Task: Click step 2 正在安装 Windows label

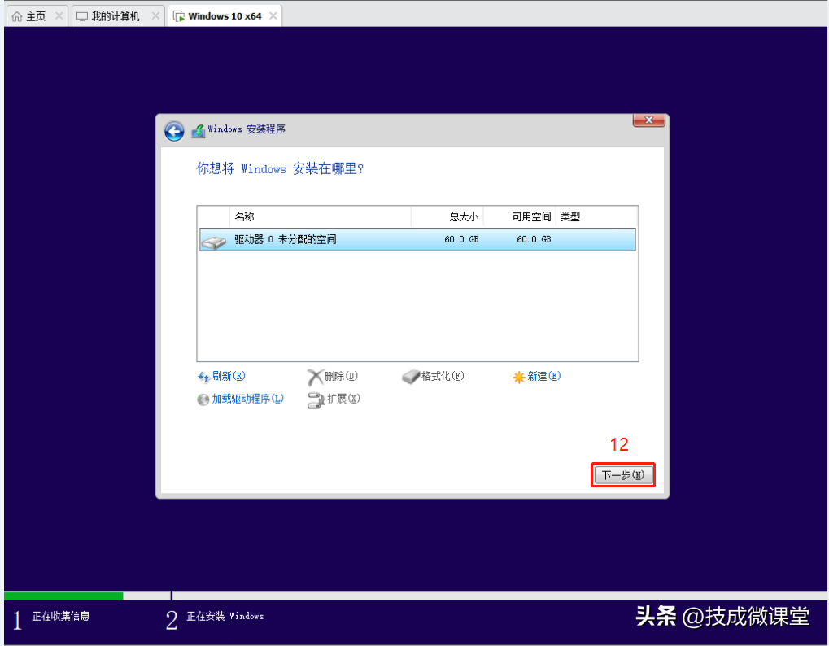Action: click(x=225, y=616)
